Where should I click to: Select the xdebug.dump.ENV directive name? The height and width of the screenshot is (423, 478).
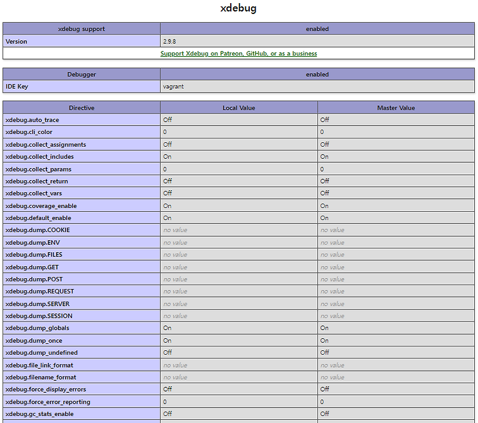click(33, 243)
